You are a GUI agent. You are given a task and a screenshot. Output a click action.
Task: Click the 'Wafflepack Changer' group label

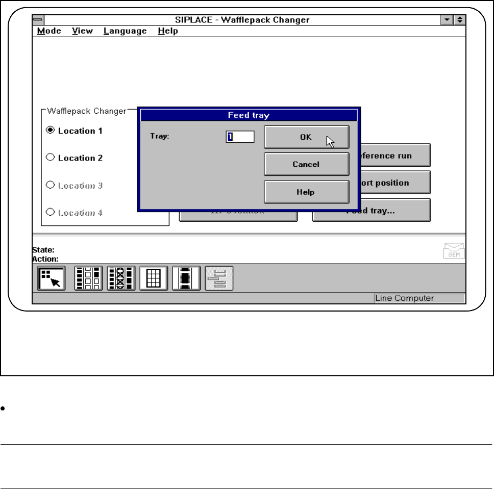point(86,111)
